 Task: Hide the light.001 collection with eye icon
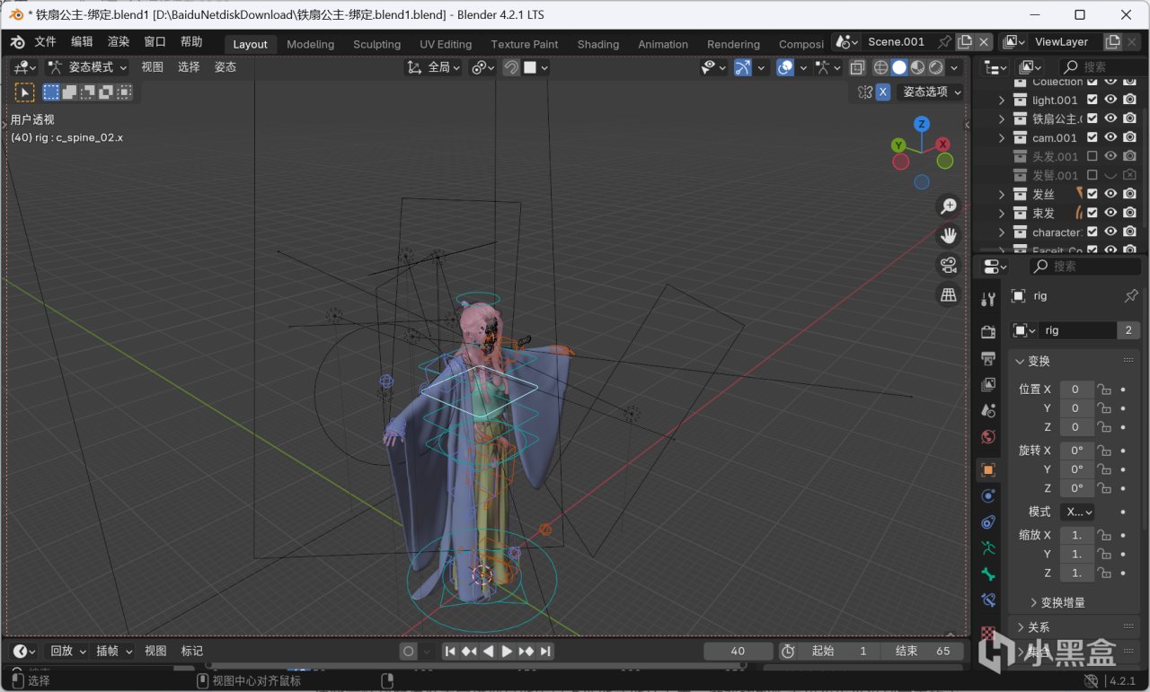click(1110, 101)
